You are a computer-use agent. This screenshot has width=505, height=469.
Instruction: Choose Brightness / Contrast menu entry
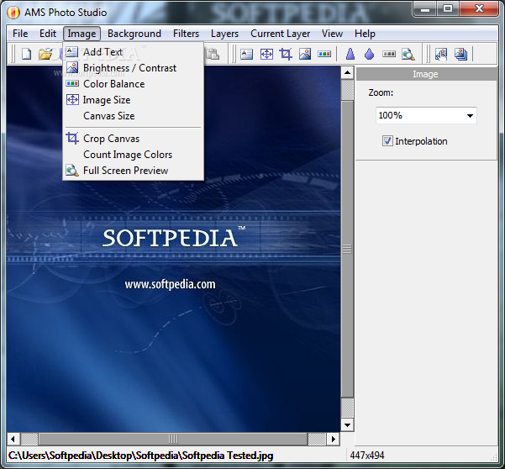[133, 68]
